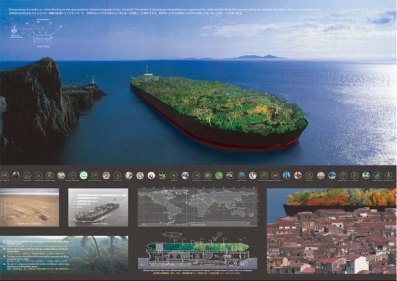Click the red-roofed hillside town houses
The height and width of the screenshot is (281, 397).
331,241
